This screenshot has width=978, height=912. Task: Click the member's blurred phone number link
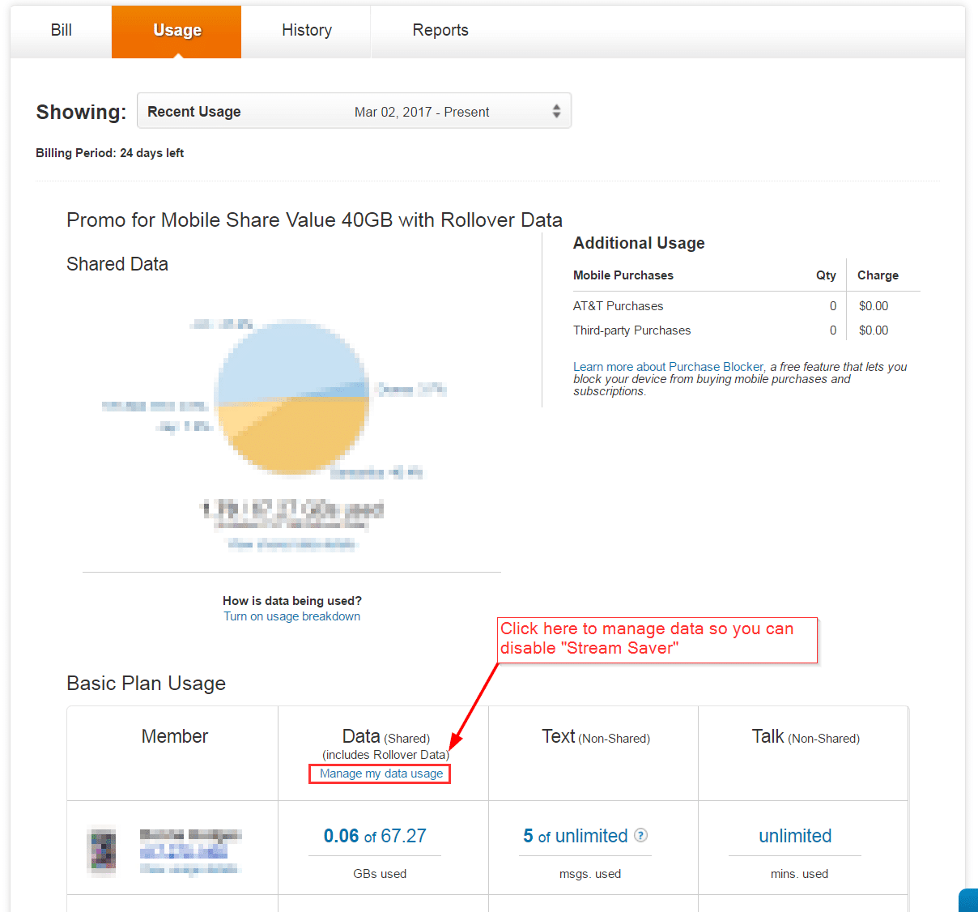click(184, 851)
